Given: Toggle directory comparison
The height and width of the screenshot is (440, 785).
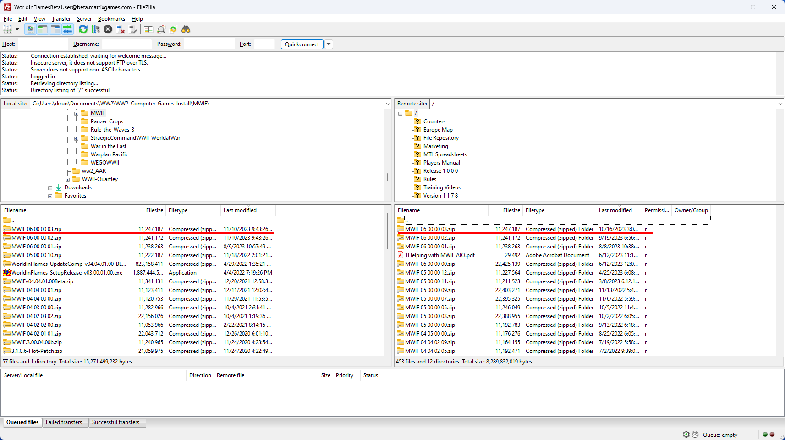Looking at the screenshot, I should coord(161,29).
